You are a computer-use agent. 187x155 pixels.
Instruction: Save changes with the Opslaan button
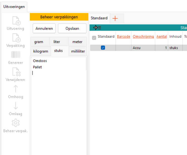pyautogui.click(x=72, y=29)
